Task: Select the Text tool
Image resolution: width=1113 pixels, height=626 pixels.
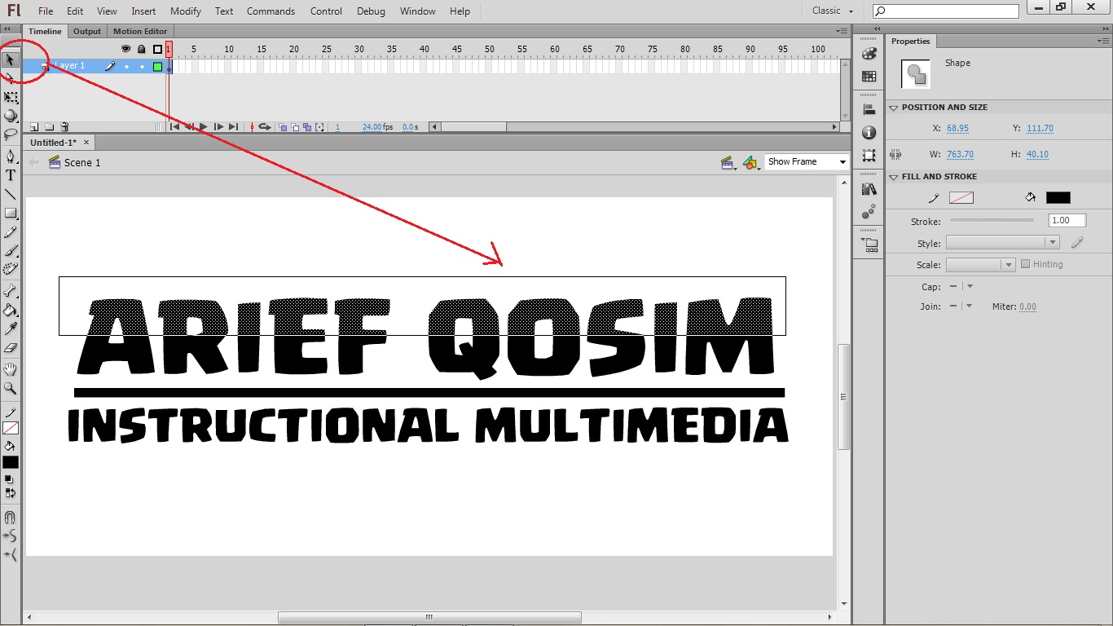Action: [11, 175]
